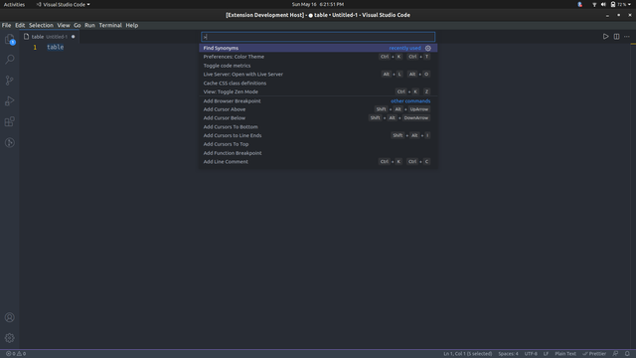636x358 pixels.
Task: Open editor More Actions ellipsis
Action: point(627,37)
